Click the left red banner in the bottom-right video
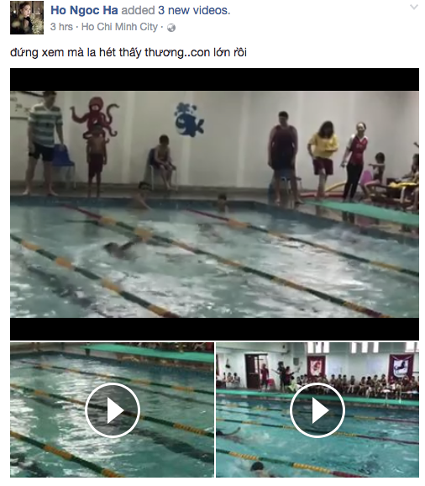 [316, 367]
